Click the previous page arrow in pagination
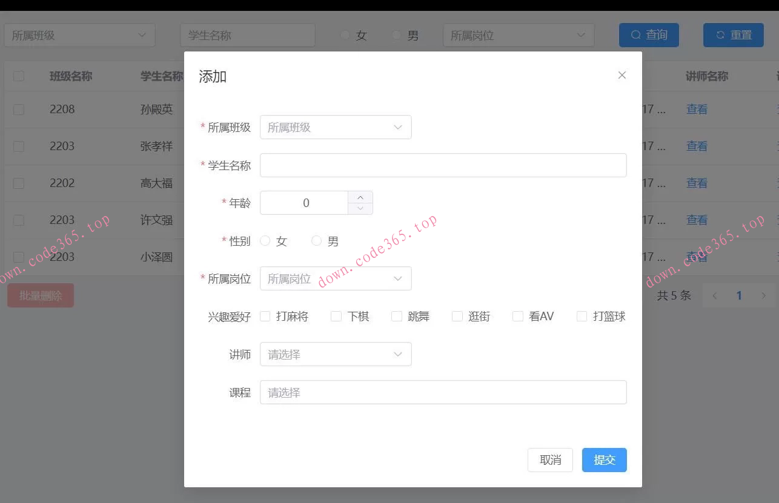The height and width of the screenshot is (503, 779). point(715,295)
